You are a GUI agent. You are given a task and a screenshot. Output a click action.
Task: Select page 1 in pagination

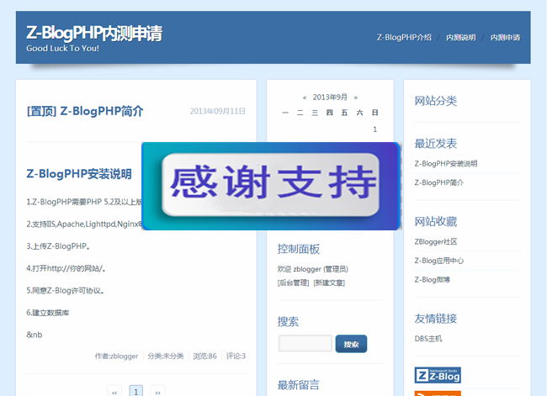pos(136,392)
